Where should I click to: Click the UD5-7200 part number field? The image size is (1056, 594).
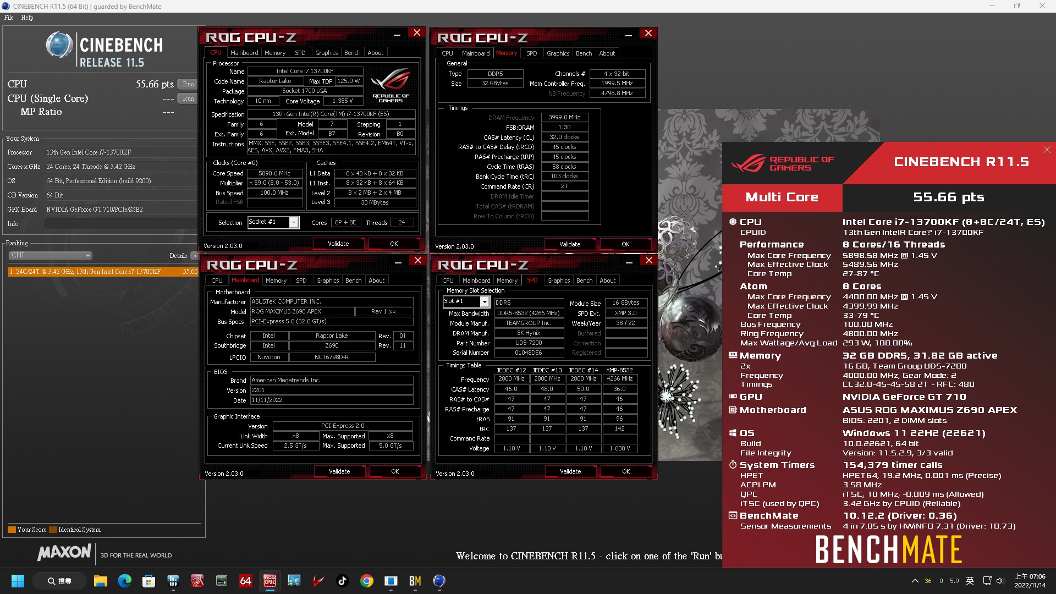coord(529,343)
